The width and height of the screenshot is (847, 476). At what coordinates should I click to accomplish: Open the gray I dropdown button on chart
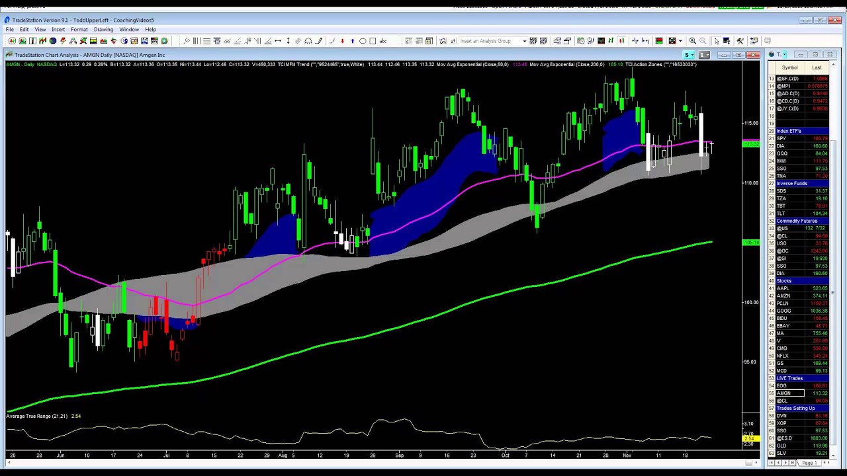point(704,55)
